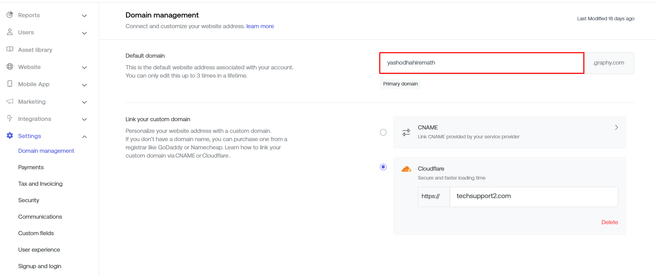
Task: Open the Payments settings page
Action: point(31,167)
